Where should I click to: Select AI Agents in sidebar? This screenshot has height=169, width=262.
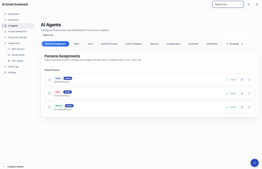tap(18, 26)
